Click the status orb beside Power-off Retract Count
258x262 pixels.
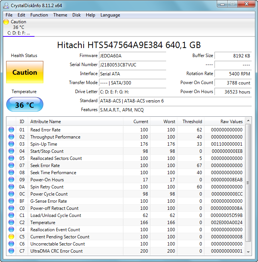(11, 208)
